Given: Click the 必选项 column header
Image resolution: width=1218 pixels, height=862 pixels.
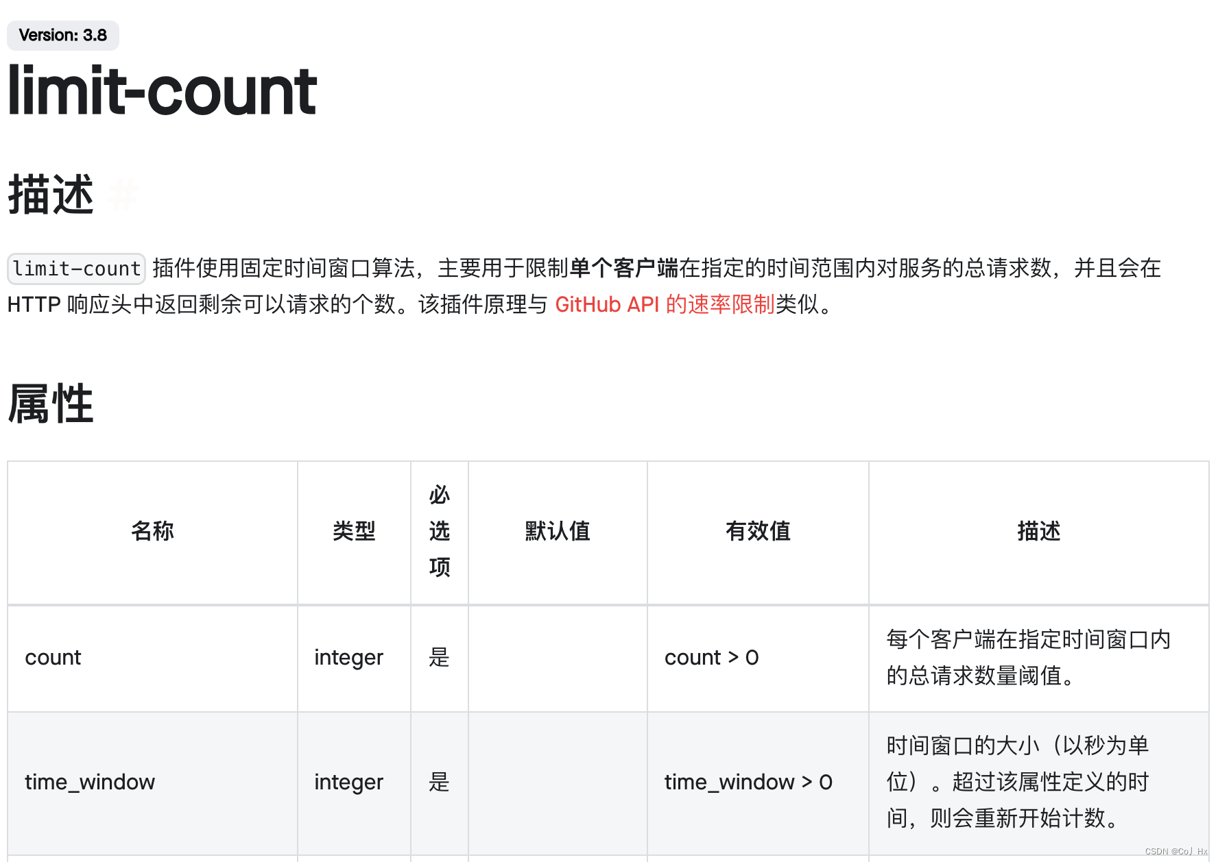Looking at the screenshot, I should pos(440,531).
